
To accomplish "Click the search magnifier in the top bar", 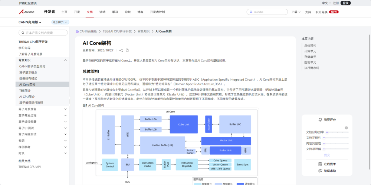I will [x=251, y=12].
